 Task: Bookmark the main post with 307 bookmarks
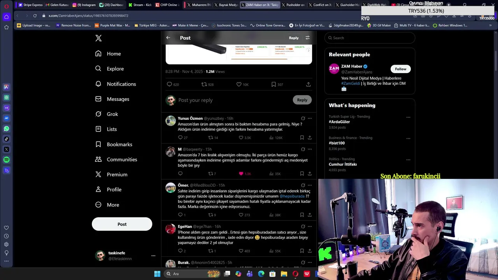[x=274, y=84]
